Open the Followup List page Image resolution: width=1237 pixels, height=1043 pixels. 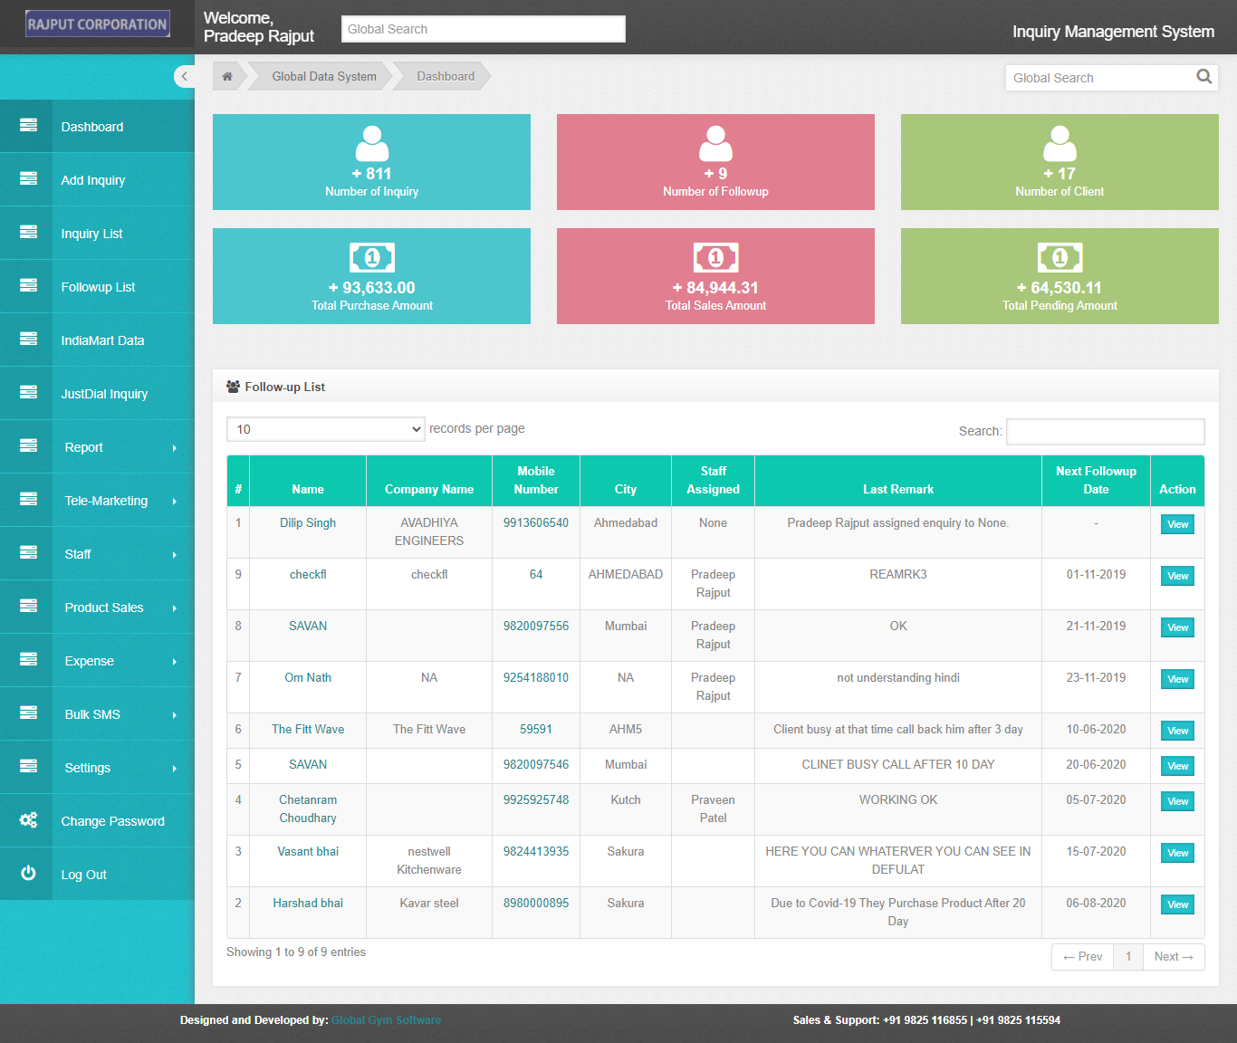click(97, 286)
